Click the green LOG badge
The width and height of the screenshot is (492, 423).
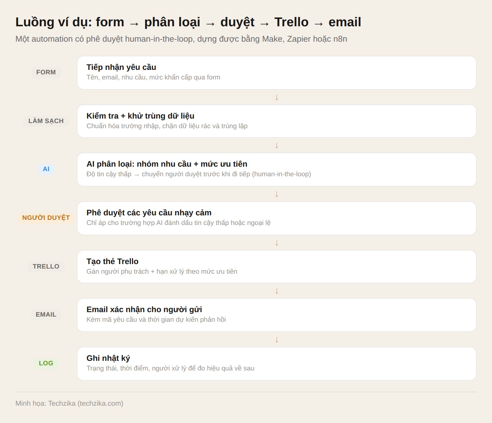pos(46,363)
